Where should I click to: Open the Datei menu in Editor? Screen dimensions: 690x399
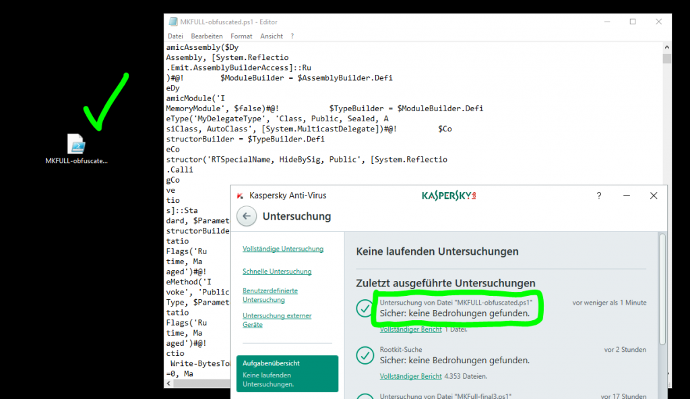click(x=175, y=36)
